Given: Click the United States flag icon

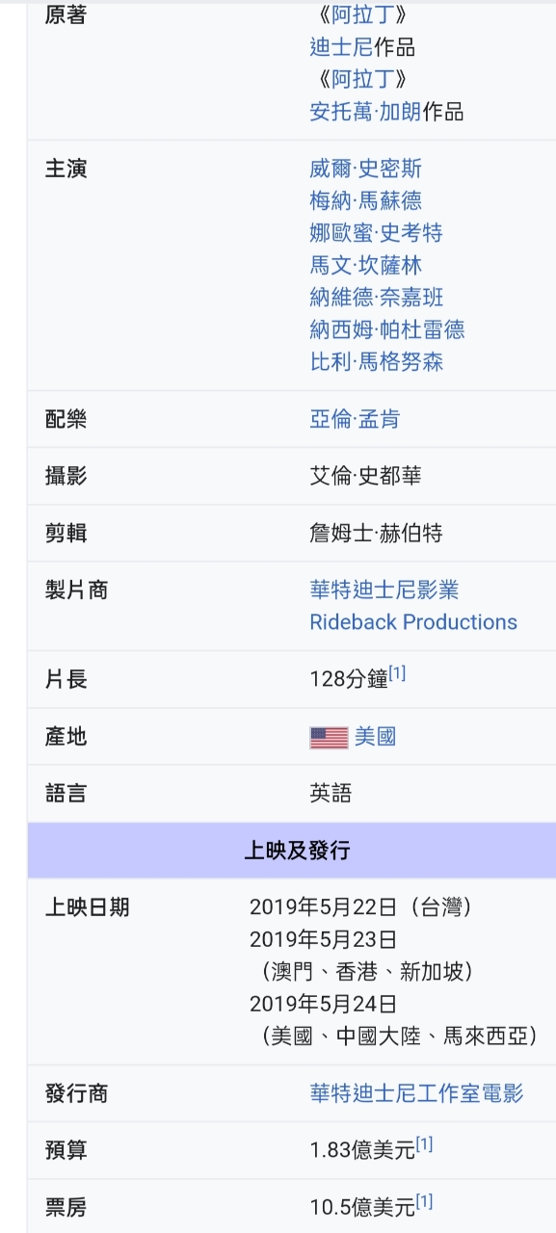Looking at the screenshot, I should [329, 738].
